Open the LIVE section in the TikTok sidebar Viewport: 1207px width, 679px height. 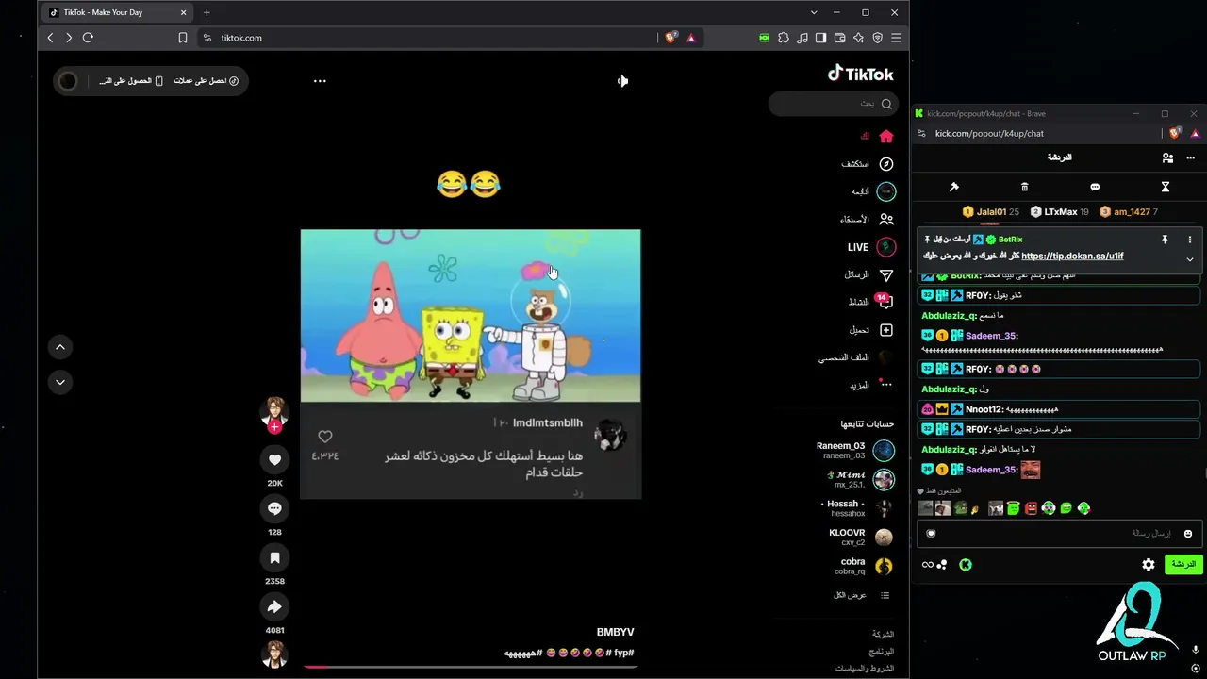(871, 247)
